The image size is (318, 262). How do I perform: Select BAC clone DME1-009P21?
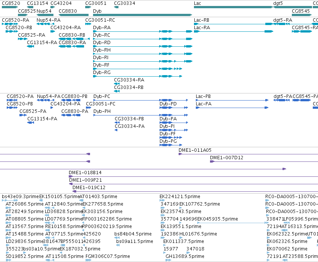(x=85, y=180)
